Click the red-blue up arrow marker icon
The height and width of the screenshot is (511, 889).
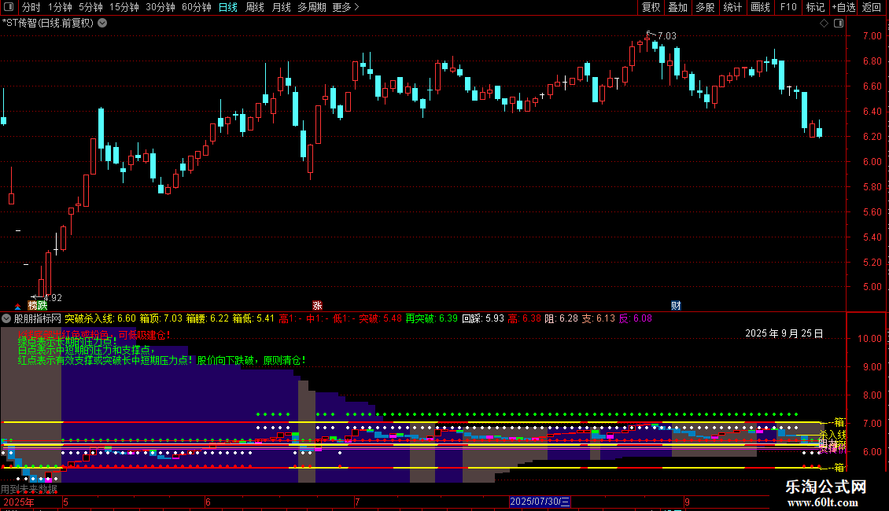coord(17,307)
